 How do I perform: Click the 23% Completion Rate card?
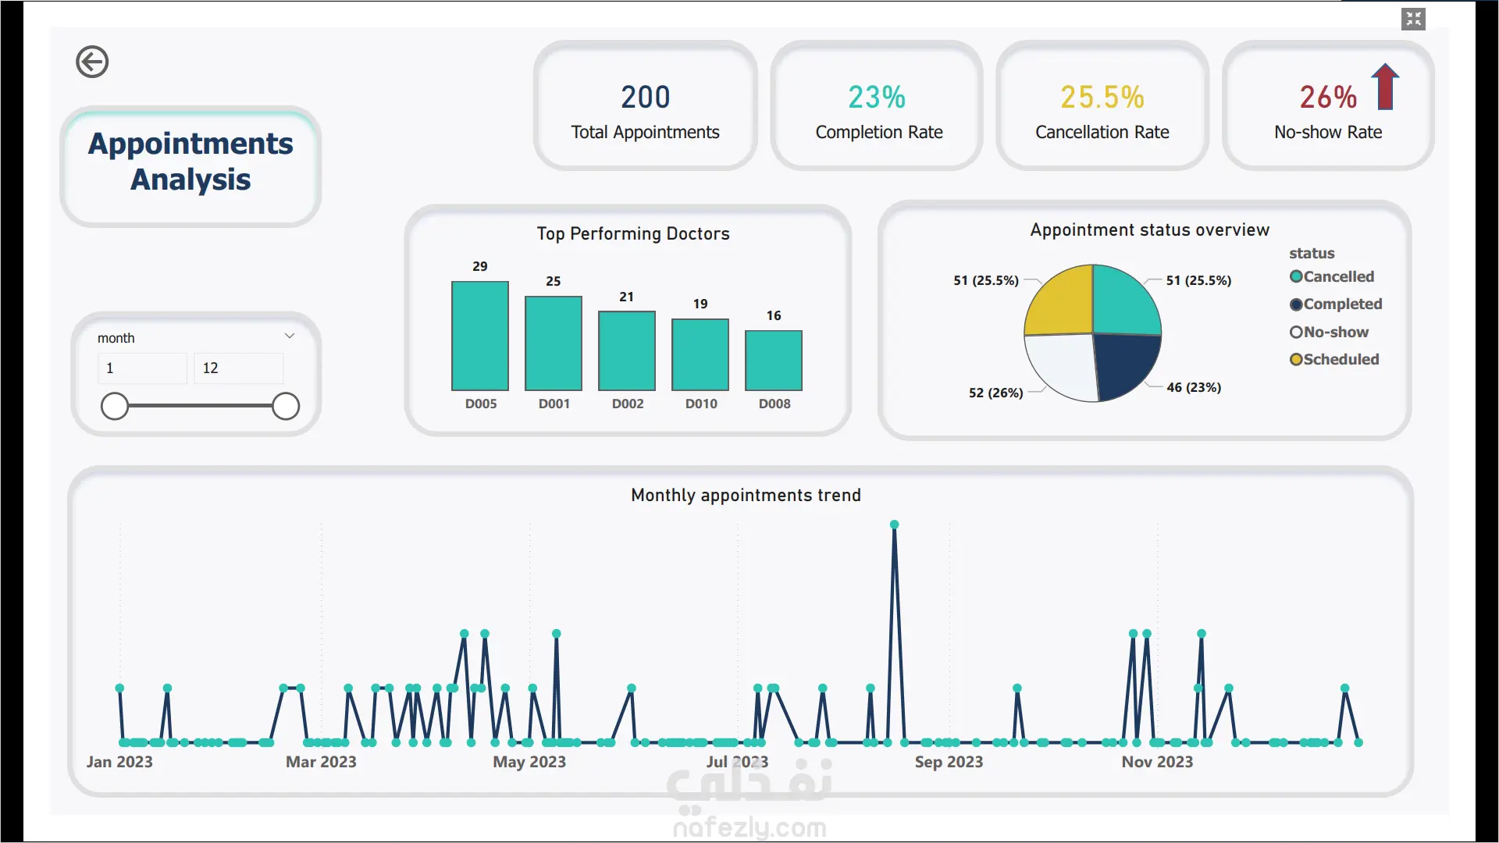click(877, 105)
